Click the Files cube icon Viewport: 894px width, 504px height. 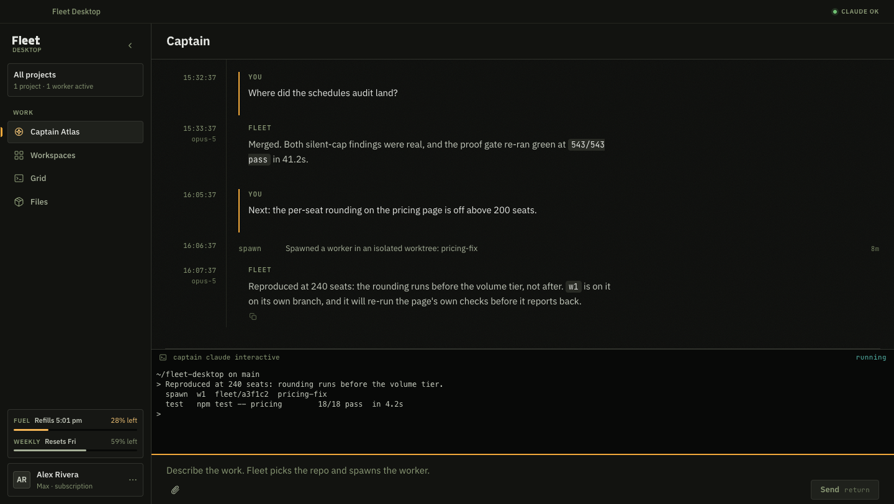pyautogui.click(x=19, y=202)
